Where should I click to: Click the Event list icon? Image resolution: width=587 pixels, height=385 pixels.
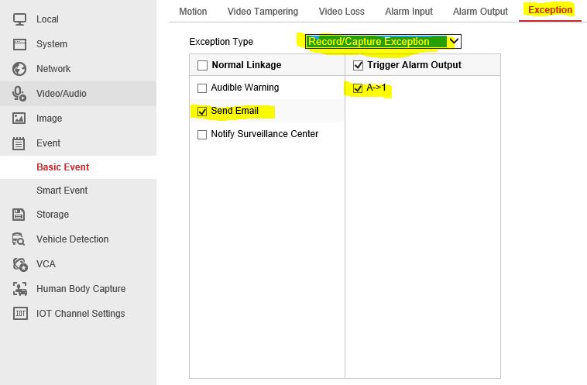[20, 143]
